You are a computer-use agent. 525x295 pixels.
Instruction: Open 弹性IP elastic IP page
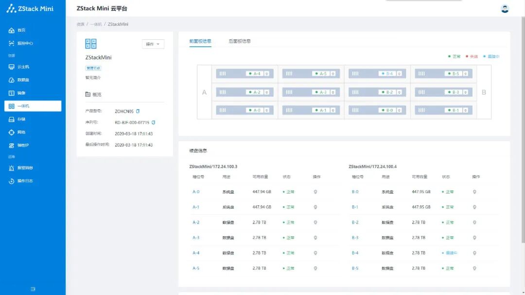coord(19,146)
